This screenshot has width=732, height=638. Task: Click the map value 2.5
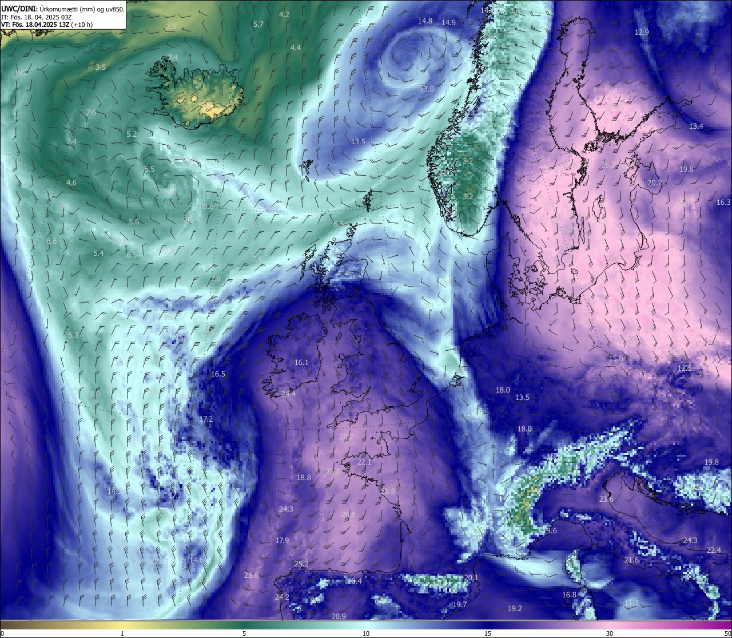(x=171, y=27)
